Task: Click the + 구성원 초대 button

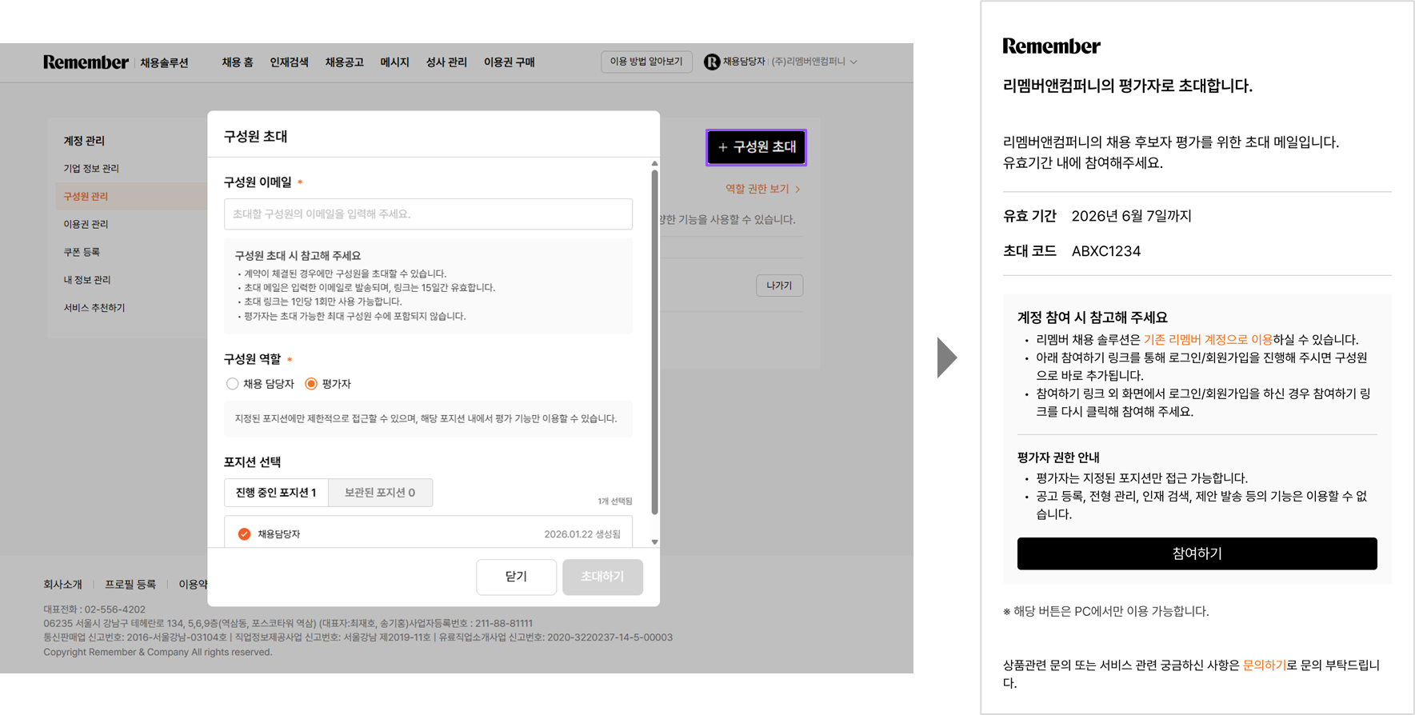Action: [x=756, y=147]
